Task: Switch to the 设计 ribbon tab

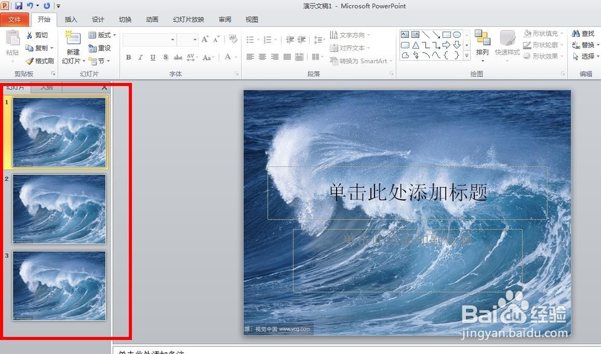Action: click(97, 19)
